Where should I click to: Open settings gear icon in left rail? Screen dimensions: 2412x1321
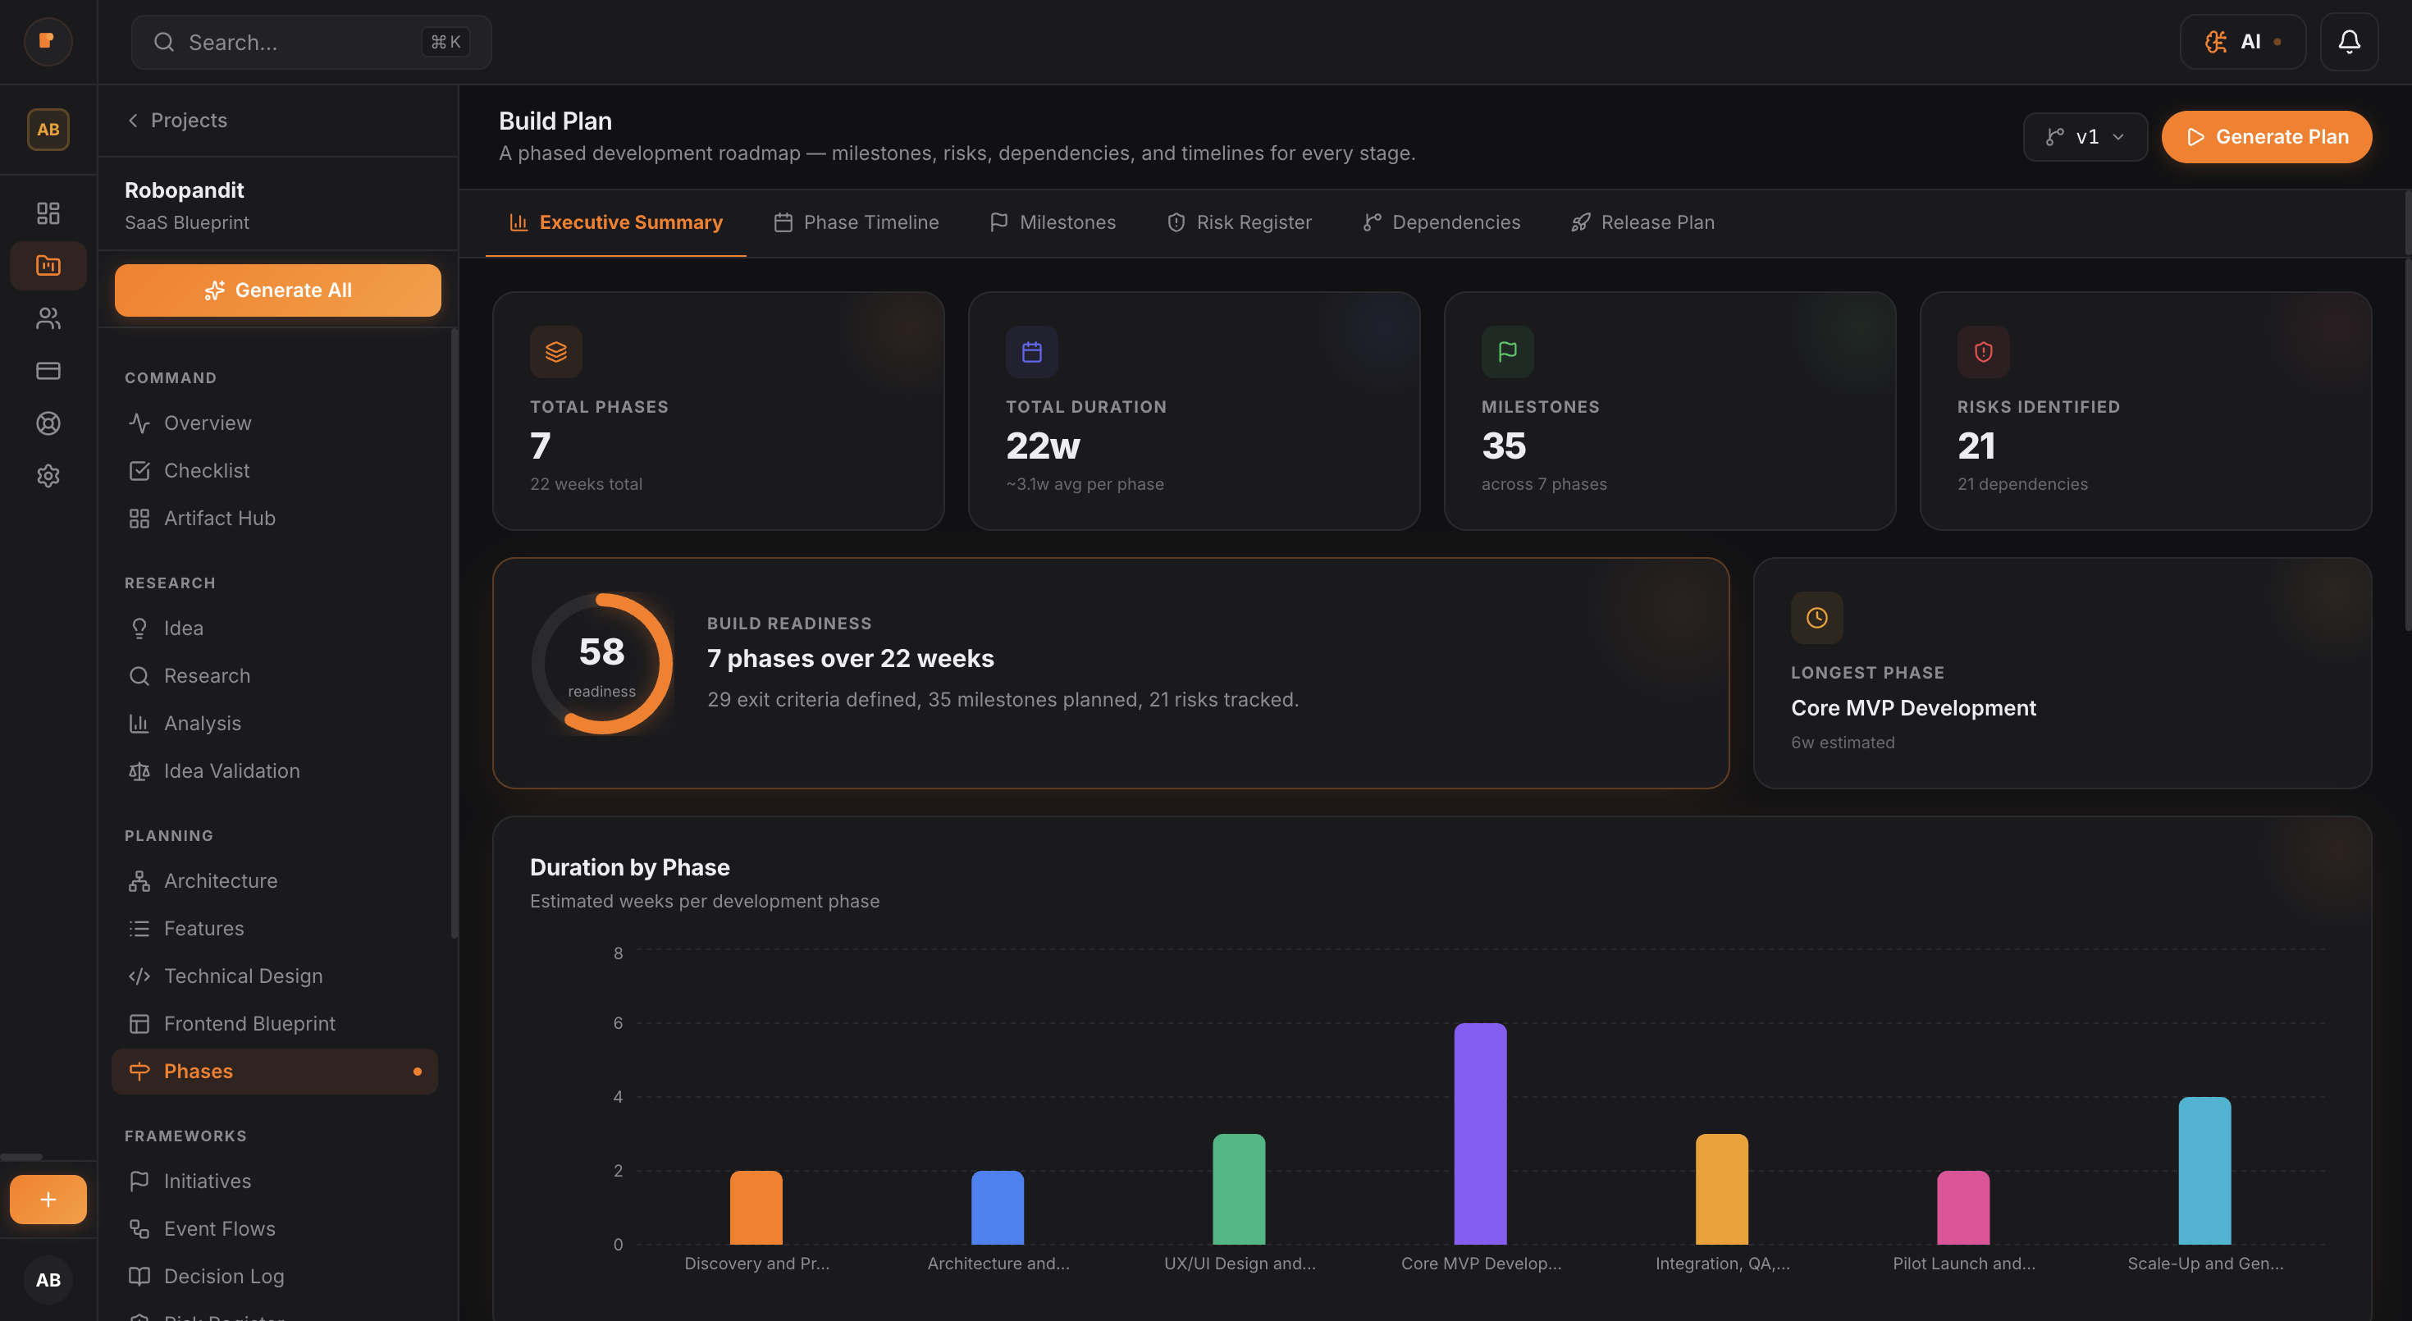48,476
